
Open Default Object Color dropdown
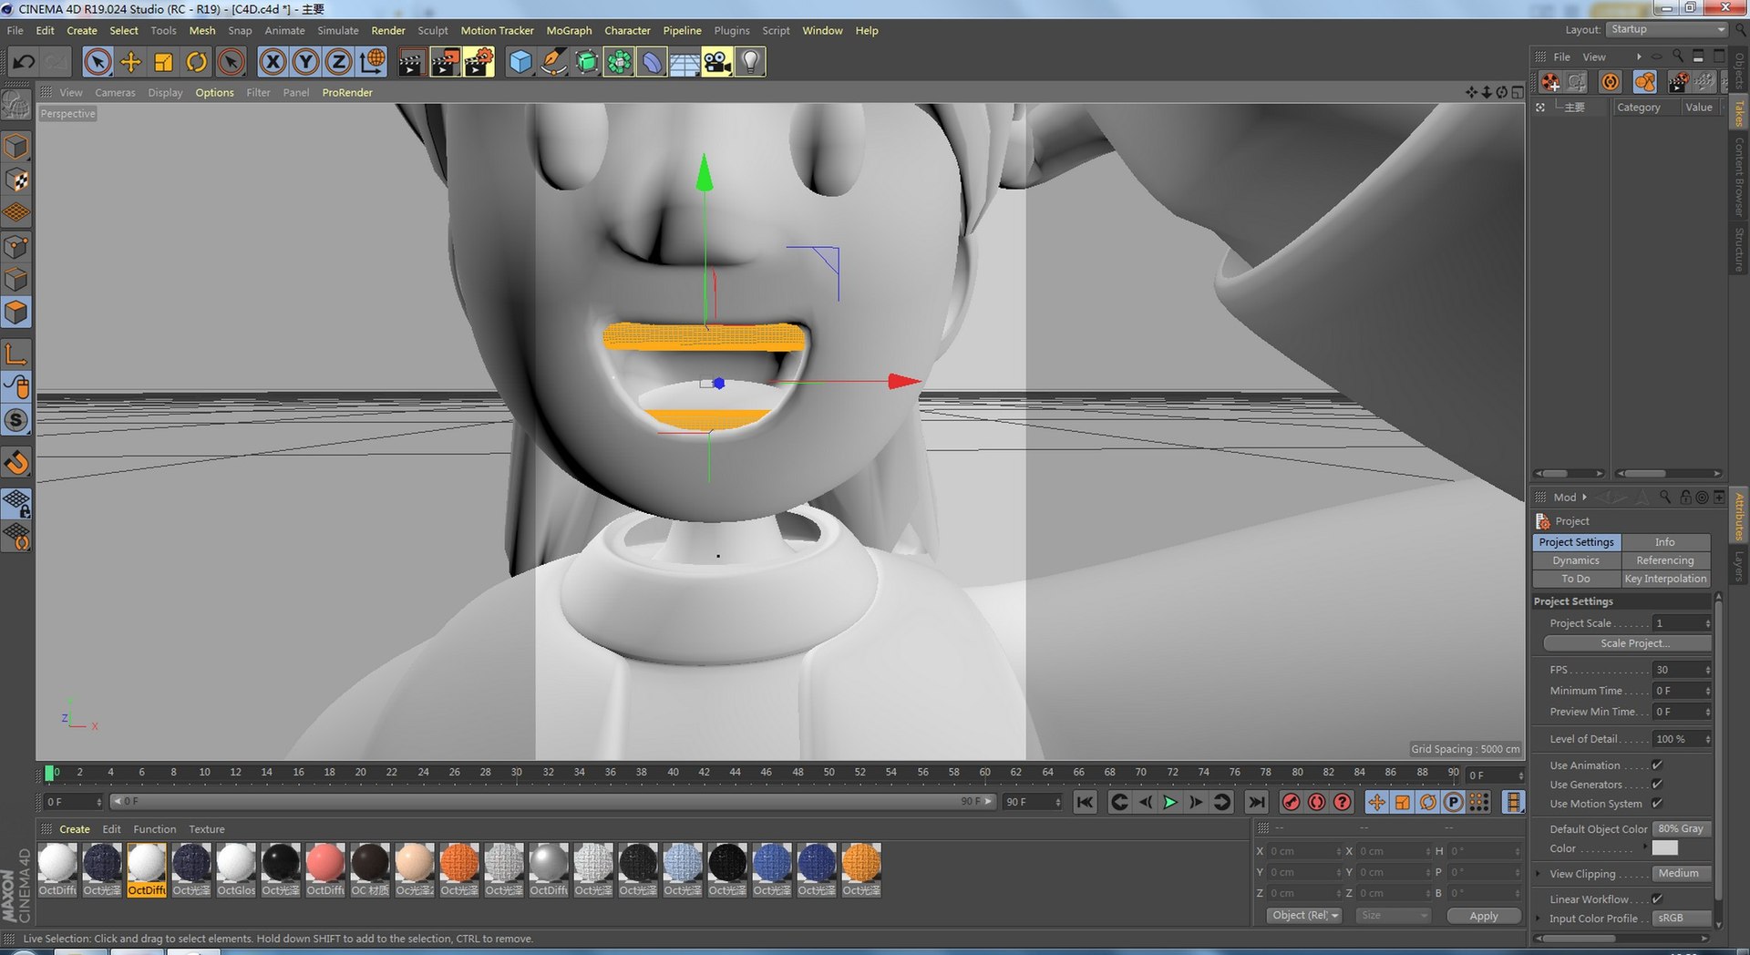(x=1683, y=829)
